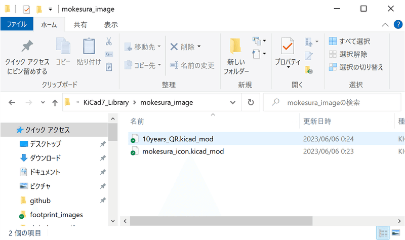Click the Copy path icon

(x=109, y=54)
